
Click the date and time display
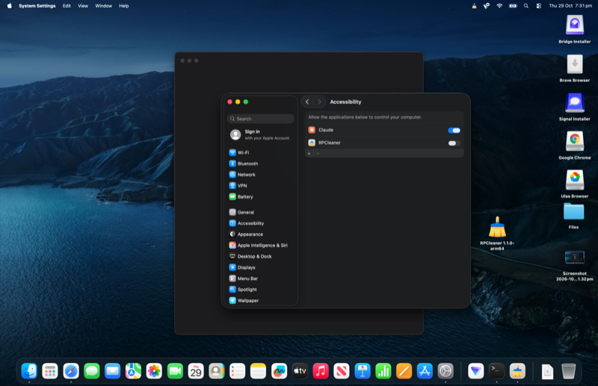coord(570,6)
